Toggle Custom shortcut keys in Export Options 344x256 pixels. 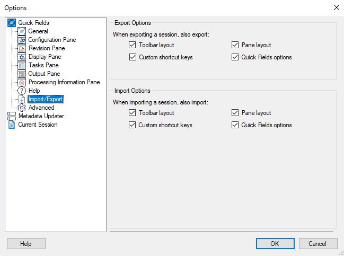133,57
